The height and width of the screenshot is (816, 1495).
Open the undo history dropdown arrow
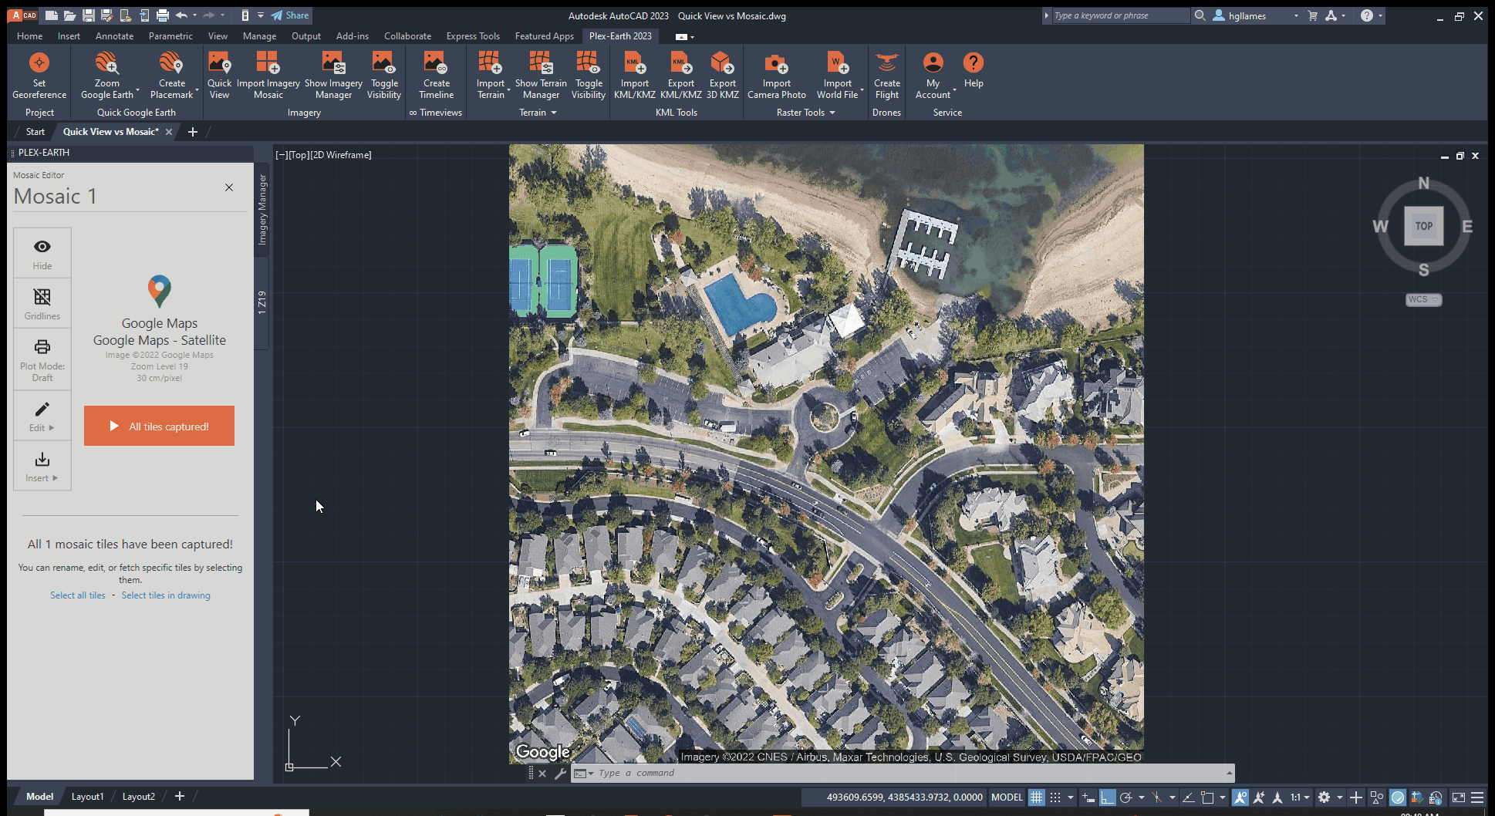(194, 15)
